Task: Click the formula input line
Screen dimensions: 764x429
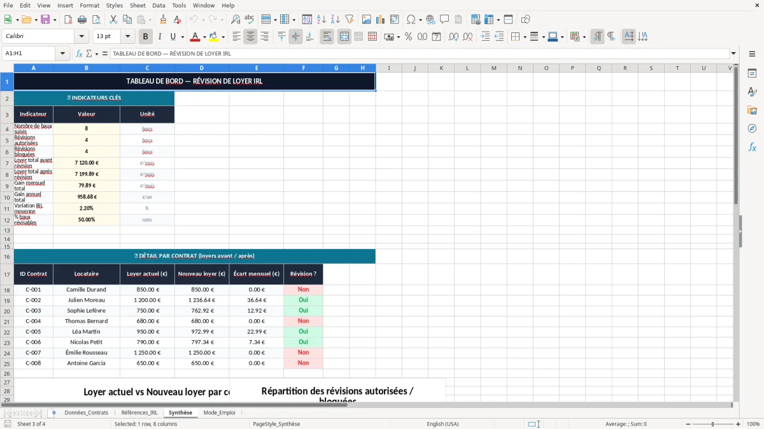Action: coord(420,54)
